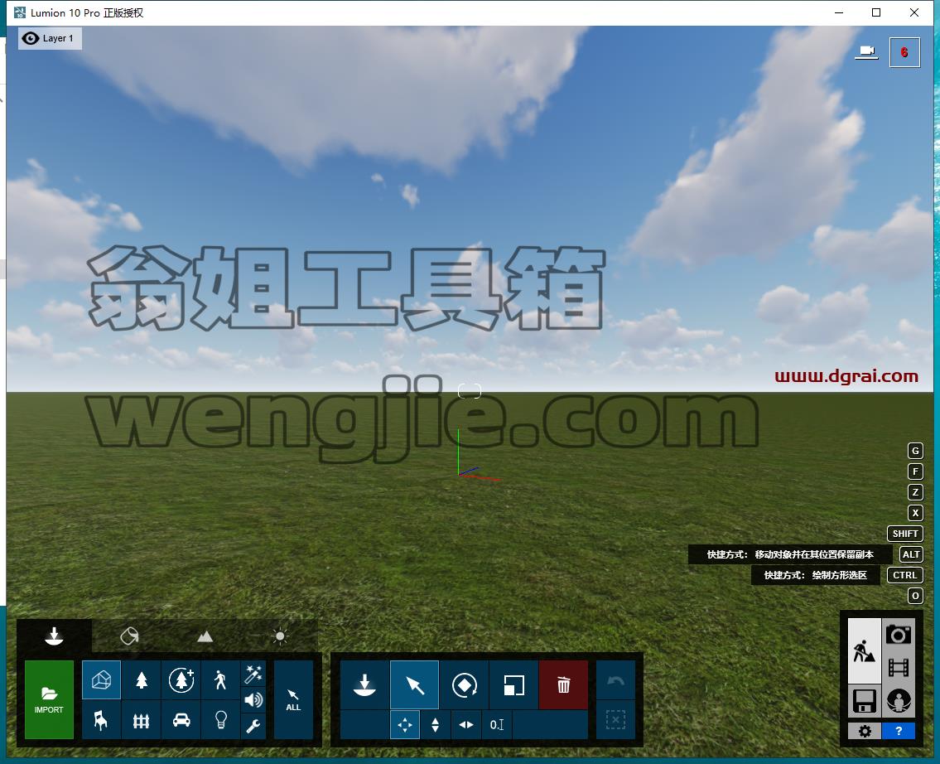Select the Special effects wand category
The height and width of the screenshot is (764, 940).
point(253,674)
